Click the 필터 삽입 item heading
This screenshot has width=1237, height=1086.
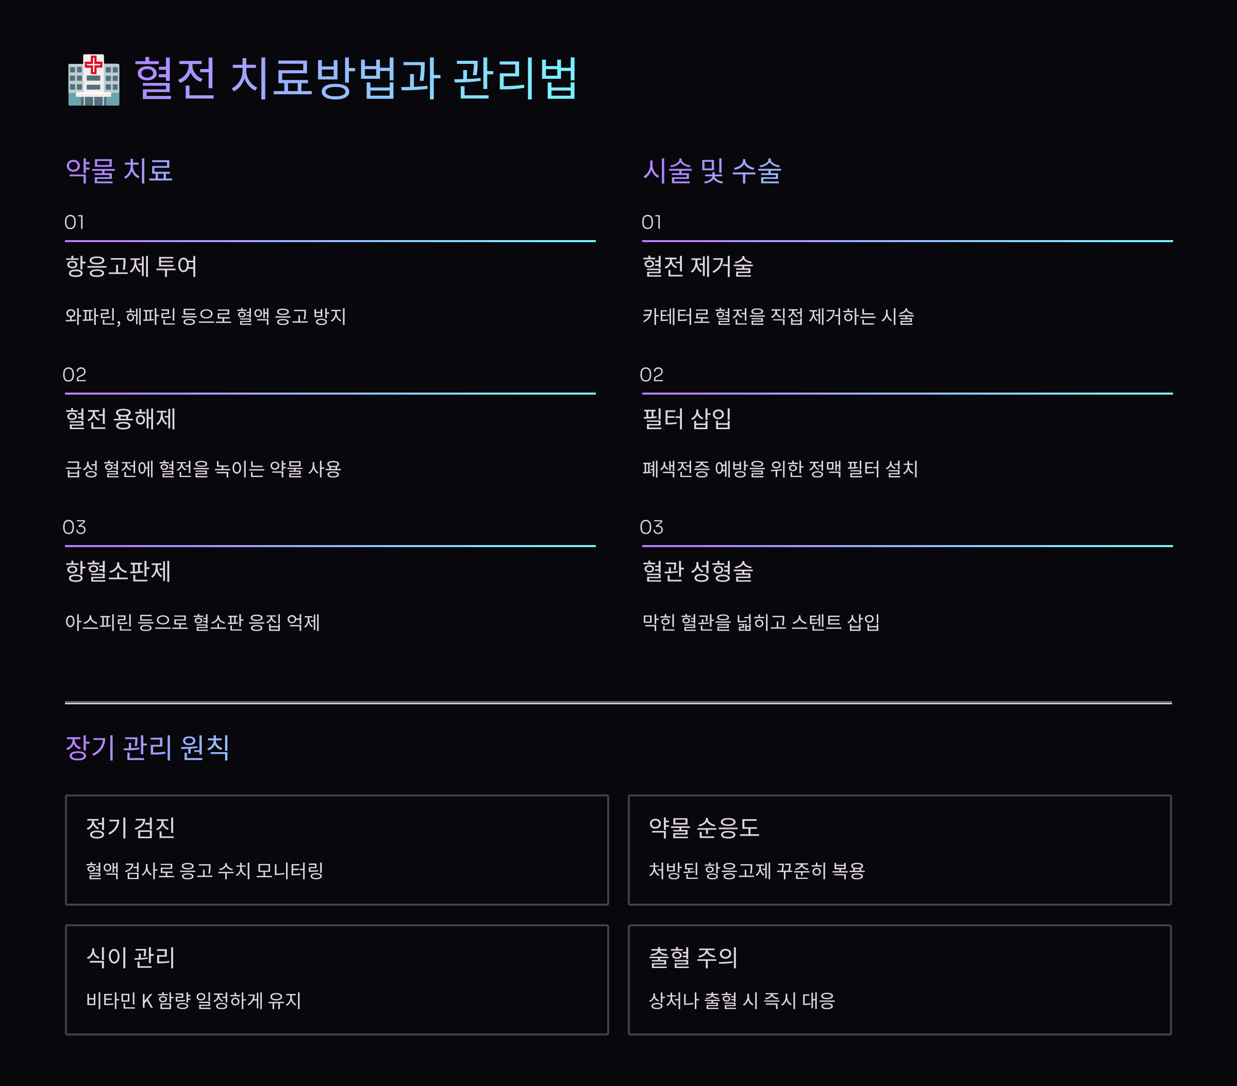pos(687,419)
